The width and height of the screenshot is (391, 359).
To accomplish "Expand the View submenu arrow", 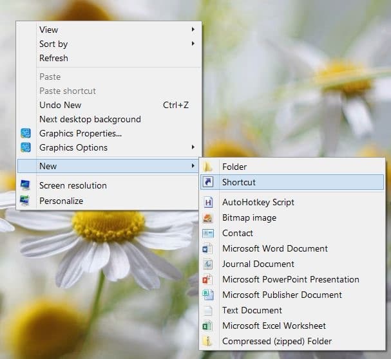I will [x=193, y=30].
